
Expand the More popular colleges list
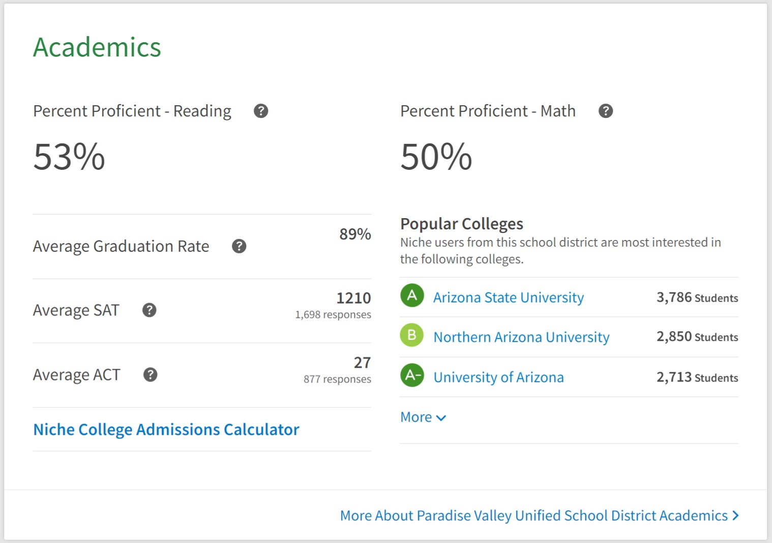[417, 417]
